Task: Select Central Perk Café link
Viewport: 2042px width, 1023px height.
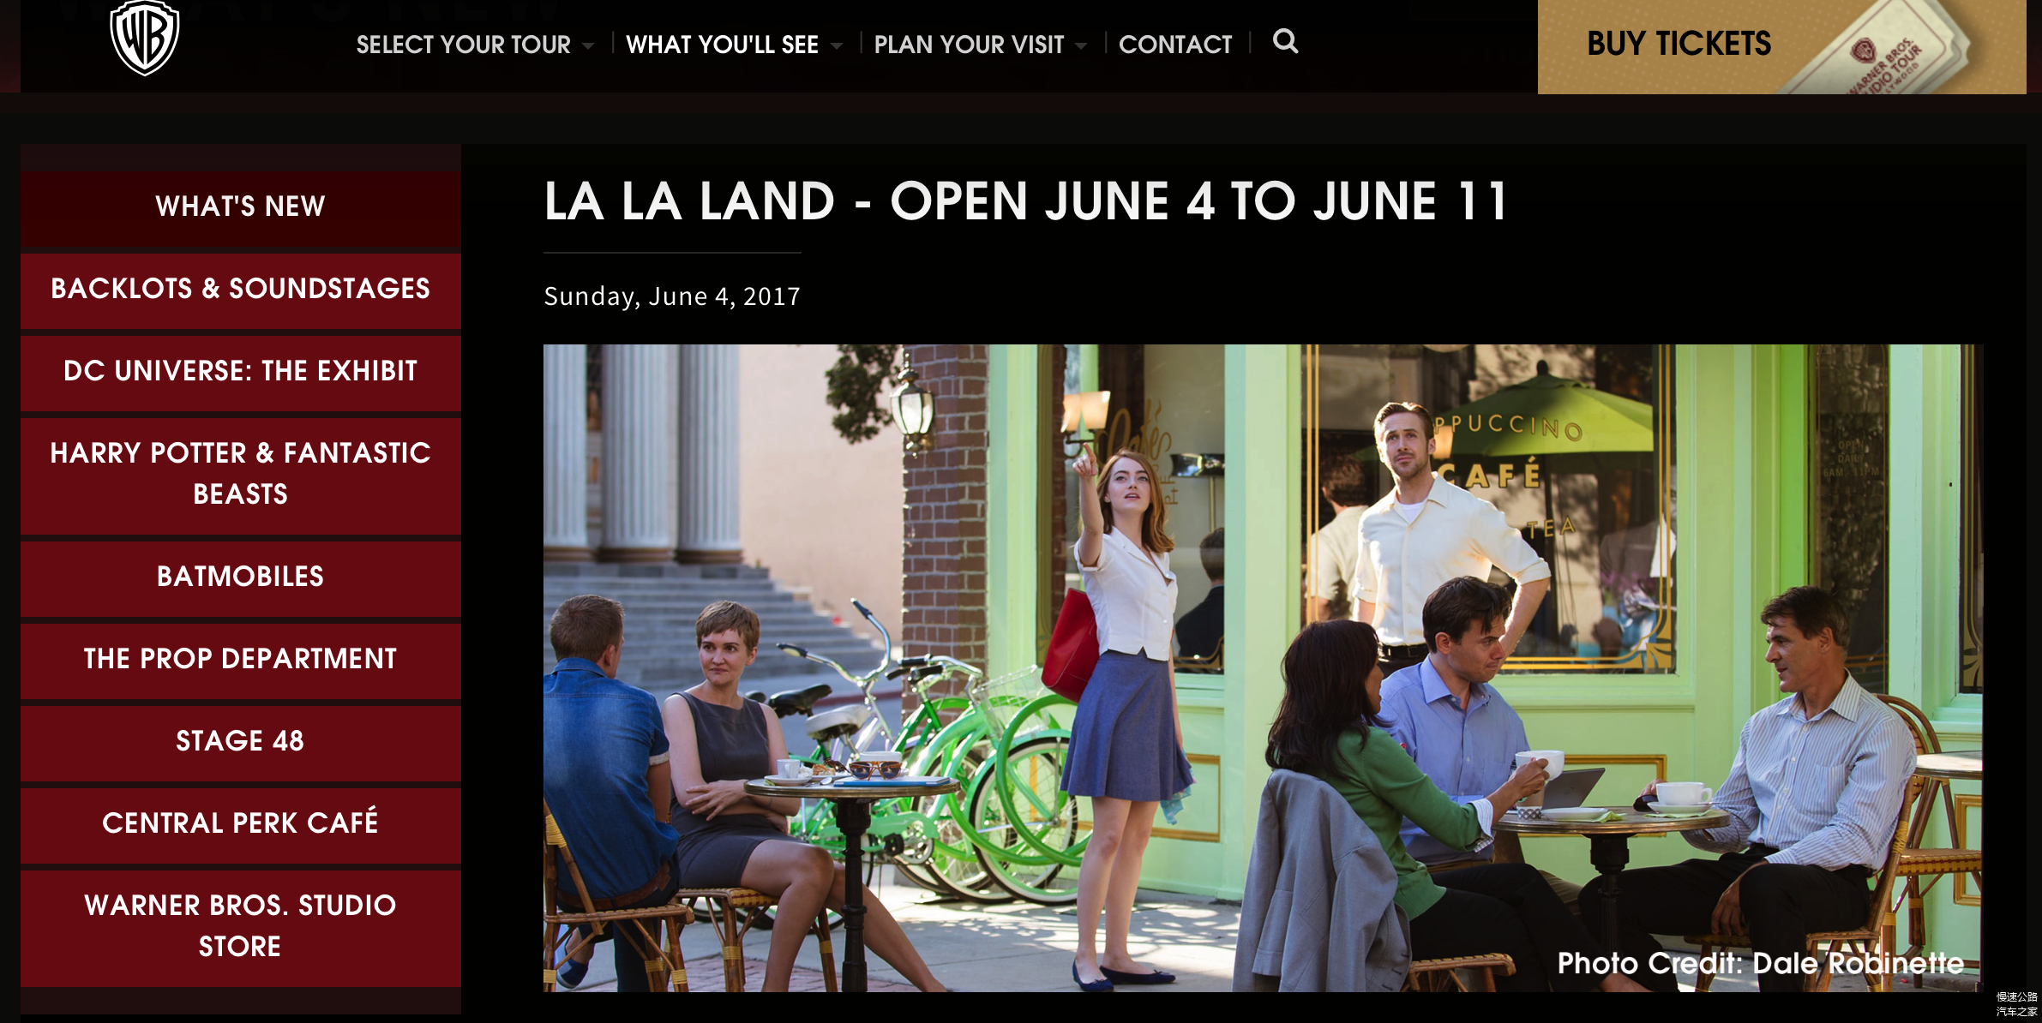Action: click(x=241, y=823)
